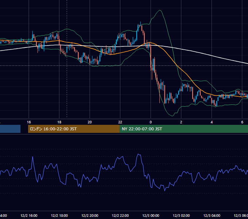Select the orange moving average line
This screenshot has width=248, height=219.
182,70
